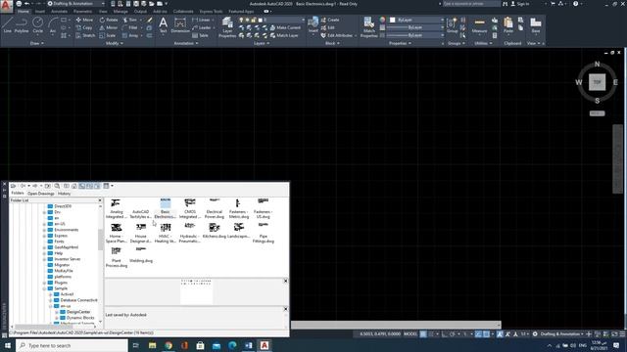Screen dimensions: 627x352
Task: Open the Insert ribbon tab
Action: [40, 11]
